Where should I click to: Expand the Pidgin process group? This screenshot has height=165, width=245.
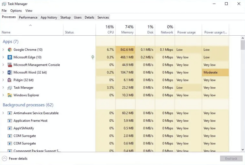(3, 80)
